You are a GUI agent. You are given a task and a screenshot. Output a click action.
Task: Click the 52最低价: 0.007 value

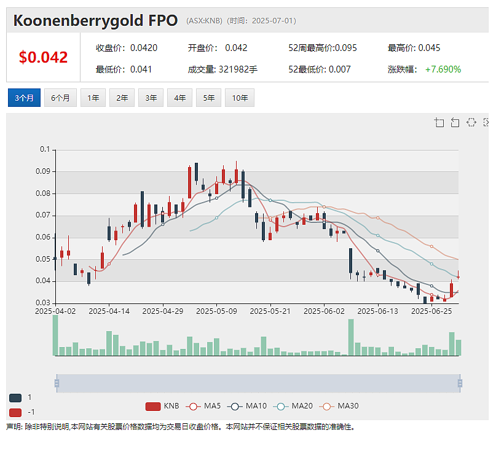320,69
